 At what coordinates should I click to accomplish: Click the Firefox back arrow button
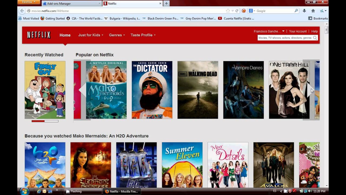point(22,11)
